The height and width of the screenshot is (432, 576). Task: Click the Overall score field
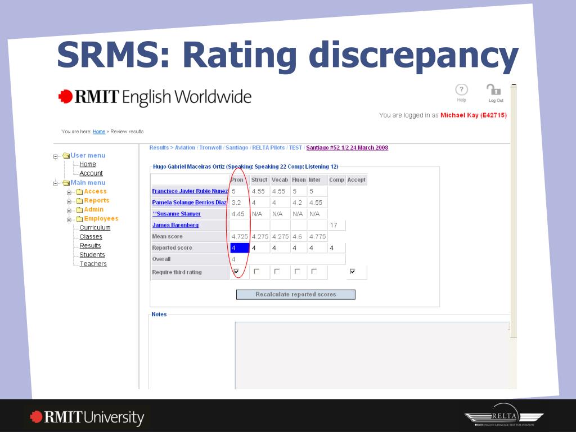coord(287,259)
